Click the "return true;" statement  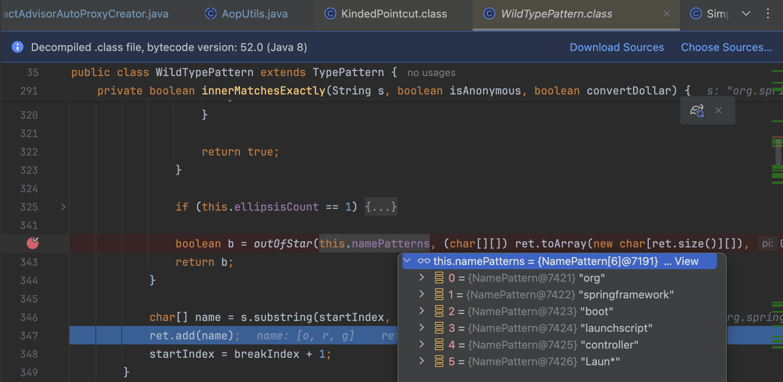tap(240, 152)
